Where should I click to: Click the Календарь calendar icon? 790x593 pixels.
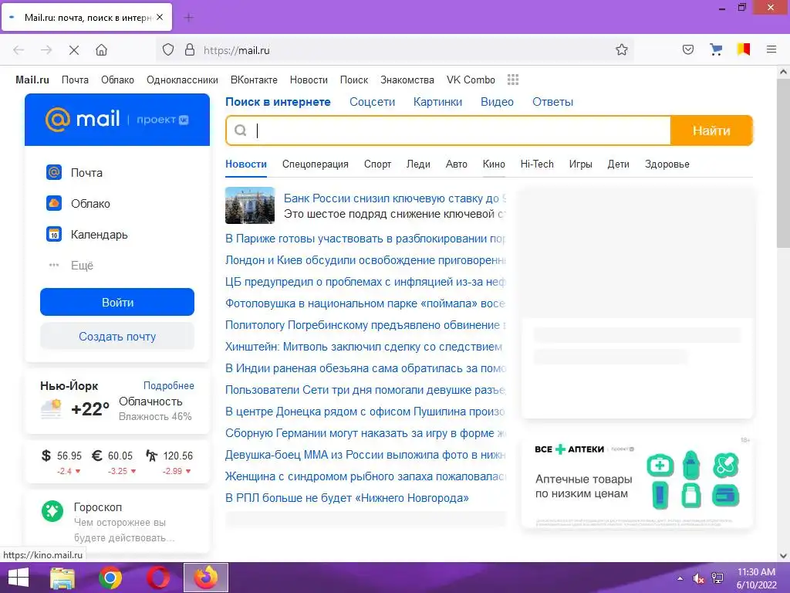click(54, 235)
